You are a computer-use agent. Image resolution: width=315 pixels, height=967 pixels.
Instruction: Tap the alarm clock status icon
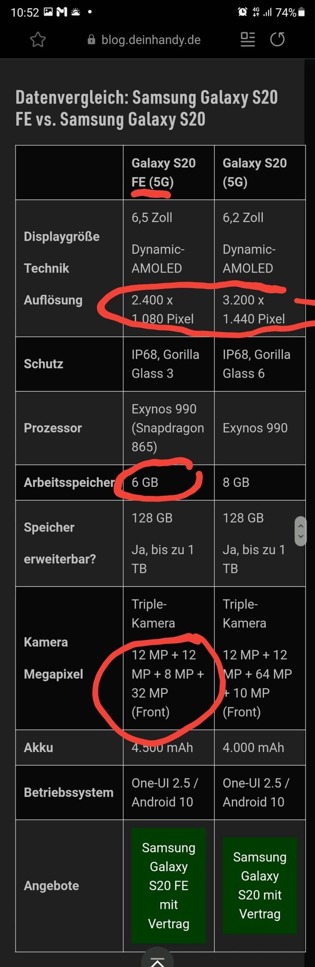pyautogui.click(x=242, y=12)
